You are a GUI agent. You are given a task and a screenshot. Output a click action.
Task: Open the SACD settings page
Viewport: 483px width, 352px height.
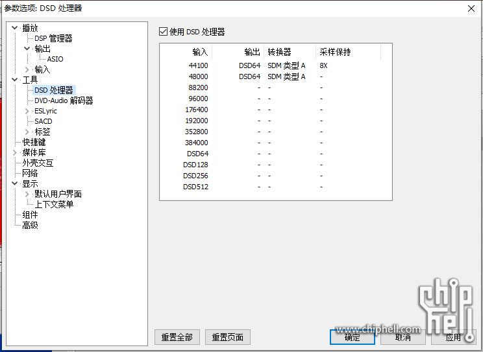(43, 121)
